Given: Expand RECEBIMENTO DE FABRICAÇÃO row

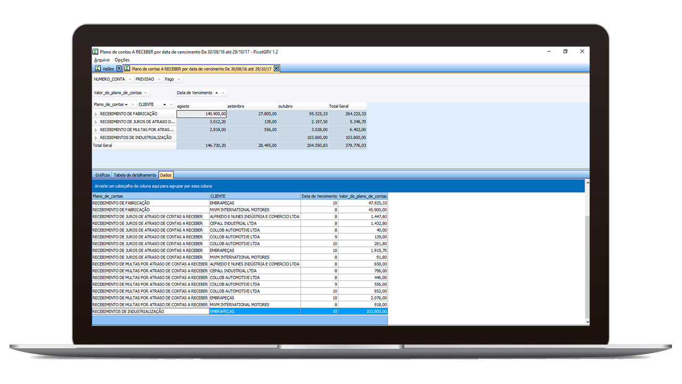Looking at the screenshot, I should pos(96,114).
